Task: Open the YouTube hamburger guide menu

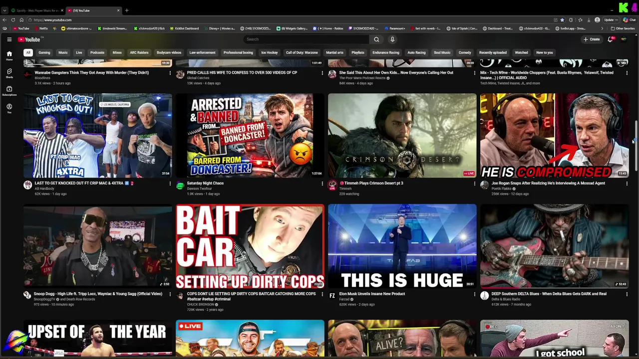Action: click(x=9, y=39)
